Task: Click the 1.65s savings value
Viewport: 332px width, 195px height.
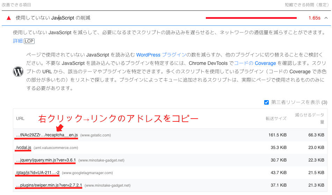Action: [315, 18]
